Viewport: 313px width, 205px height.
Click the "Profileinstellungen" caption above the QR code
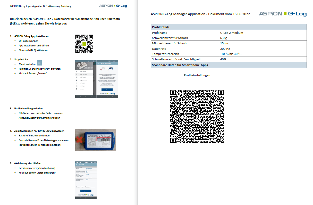(197, 75)
